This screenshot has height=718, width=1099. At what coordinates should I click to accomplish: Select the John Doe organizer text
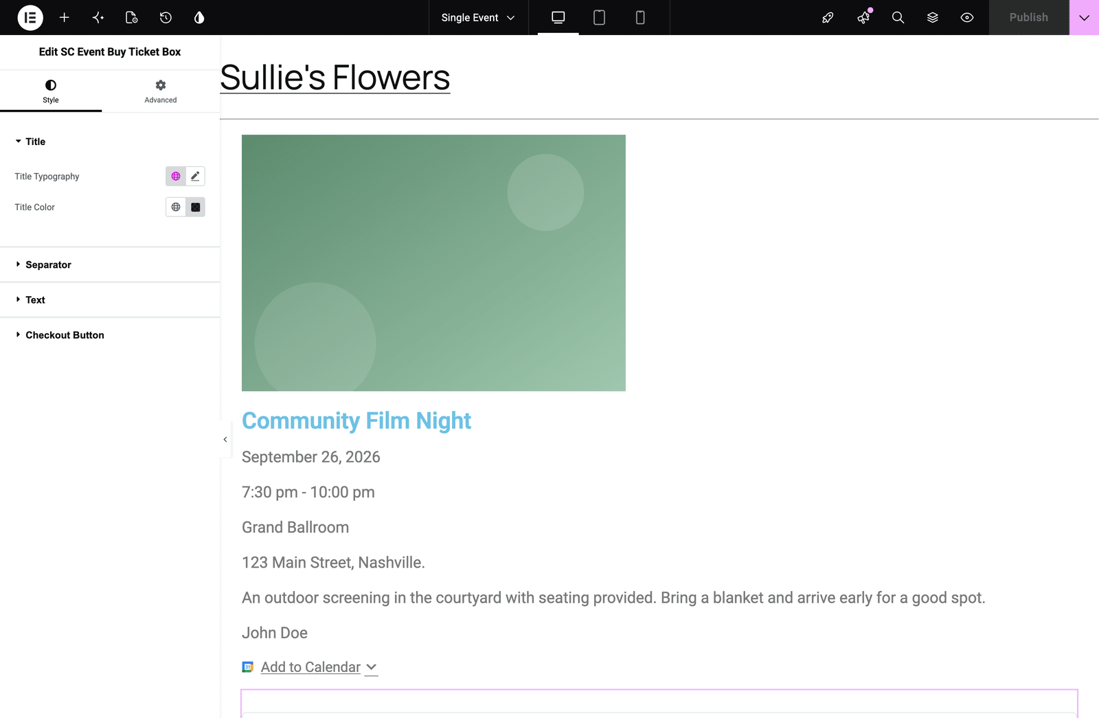tap(275, 633)
